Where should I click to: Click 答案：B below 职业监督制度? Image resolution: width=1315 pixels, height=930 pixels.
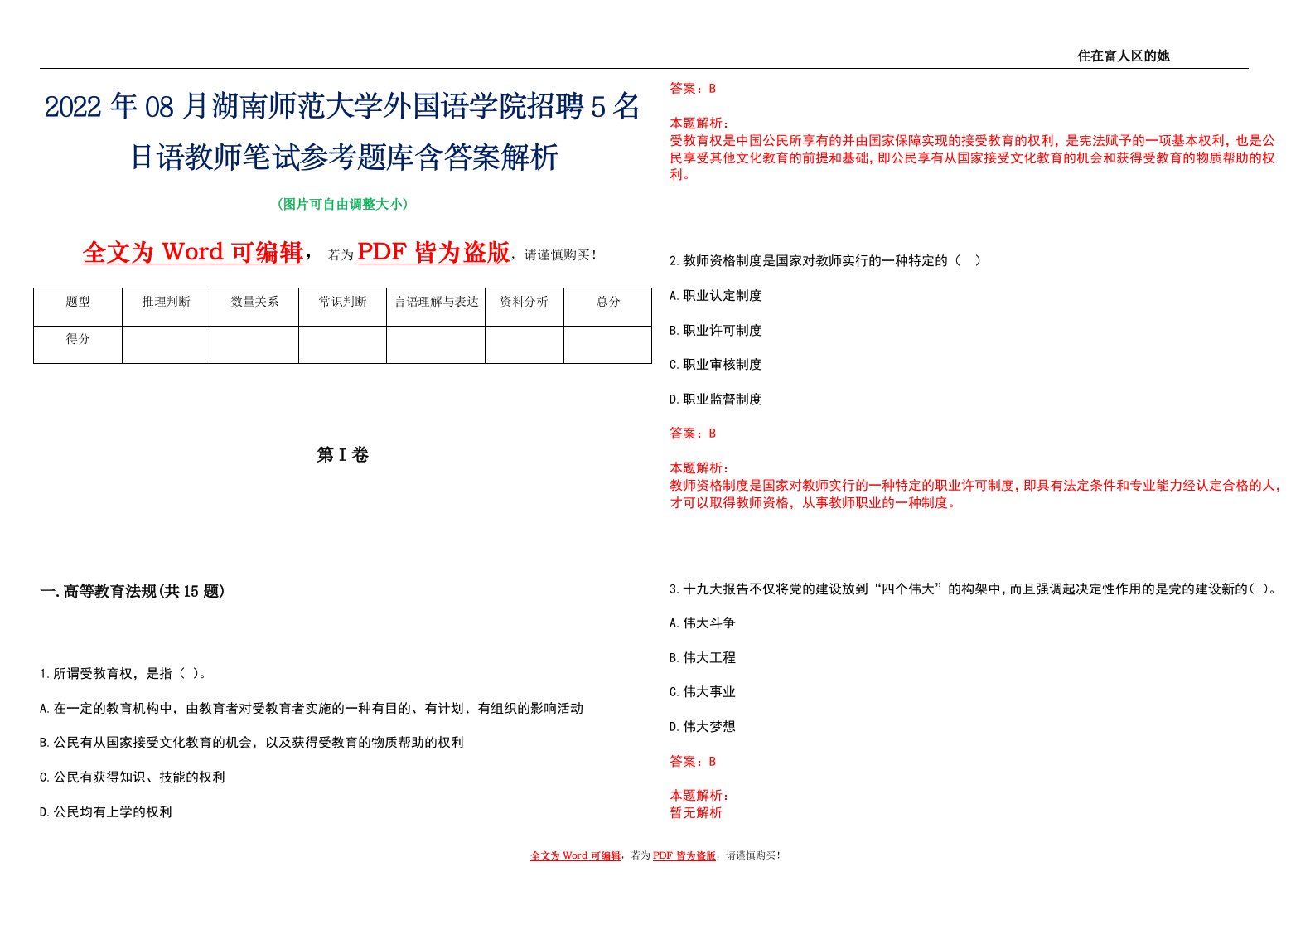click(693, 434)
